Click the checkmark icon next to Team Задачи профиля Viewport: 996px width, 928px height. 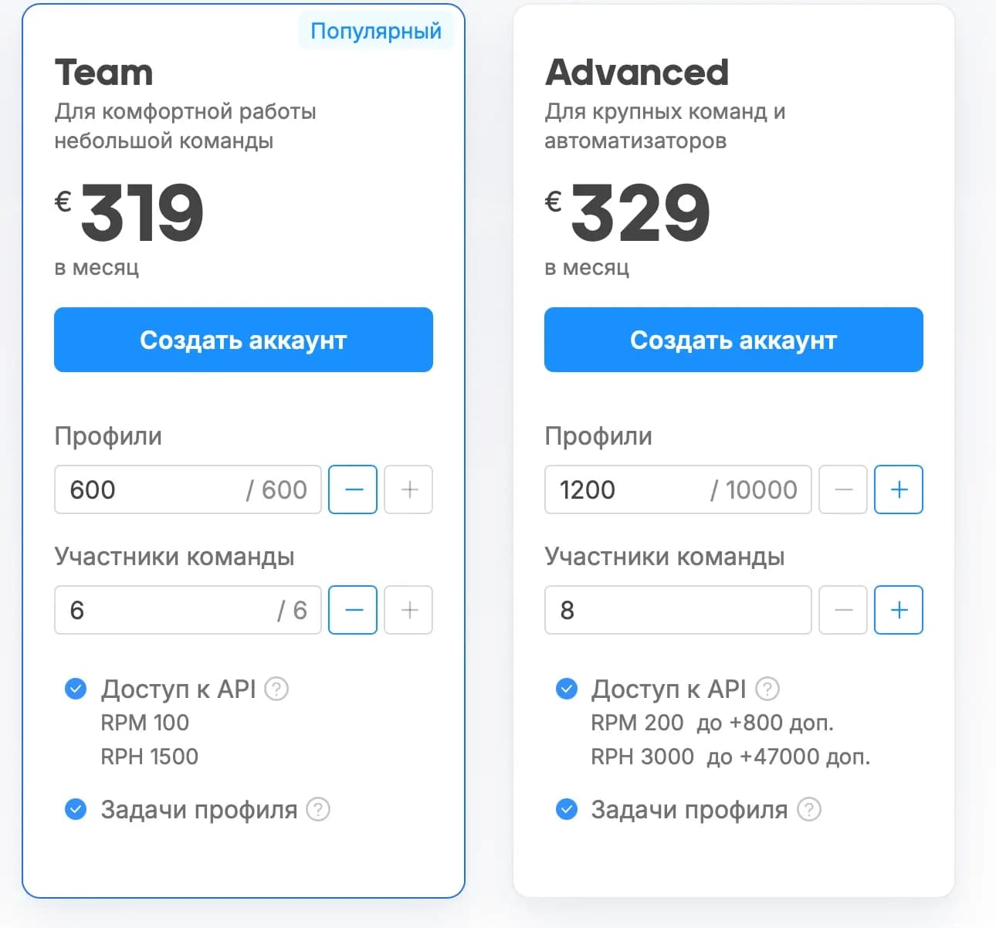coord(75,809)
